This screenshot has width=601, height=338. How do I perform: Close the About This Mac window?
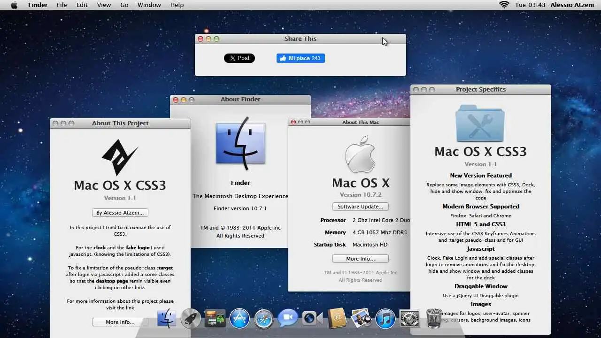(293, 122)
